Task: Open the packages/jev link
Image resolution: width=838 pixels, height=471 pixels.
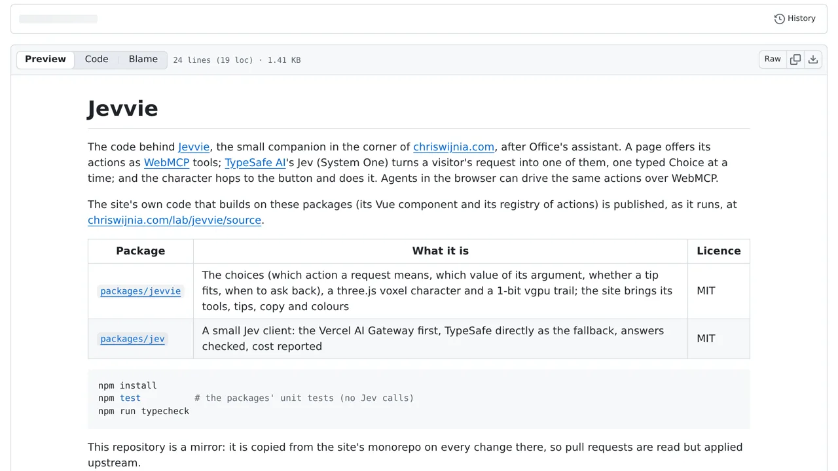Action: [x=132, y=339]
